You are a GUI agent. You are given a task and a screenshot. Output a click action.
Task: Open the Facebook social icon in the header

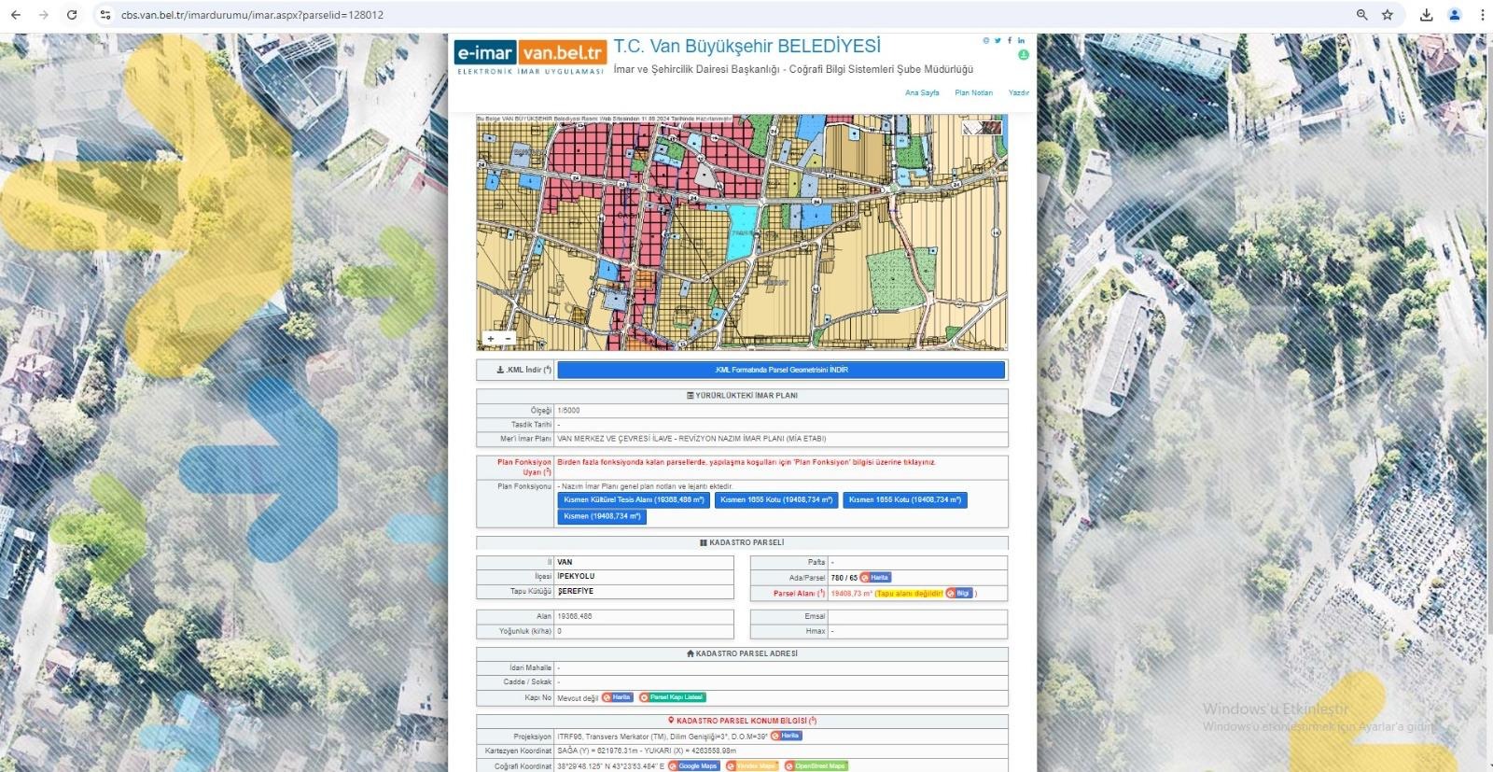click(1010, 41)
